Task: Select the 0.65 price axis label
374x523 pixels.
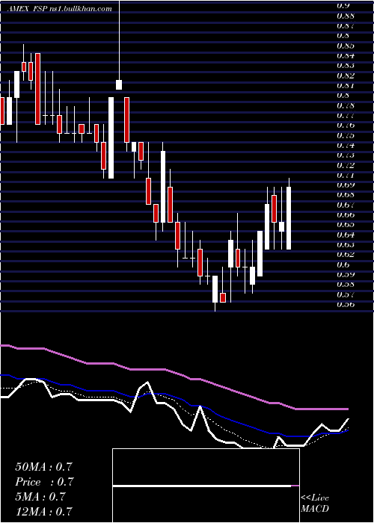Action: (x=346, y=224)
